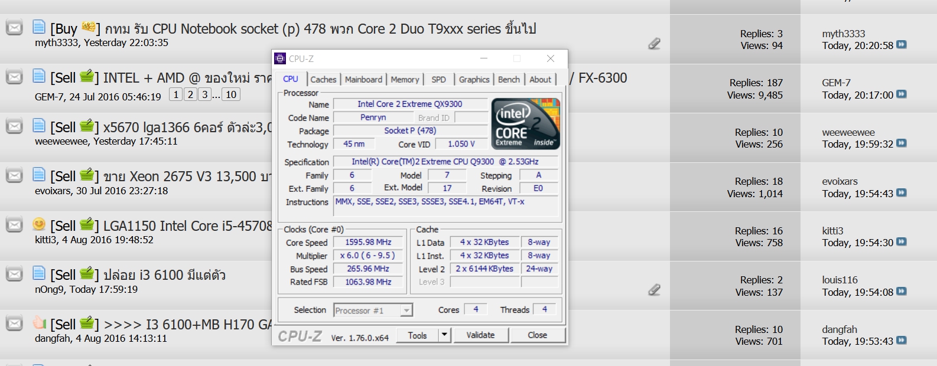Viewport: 937px width, 366px height.
Task: Go to last post by weeweewee arrow icon
Action: [x=902, y=143]
